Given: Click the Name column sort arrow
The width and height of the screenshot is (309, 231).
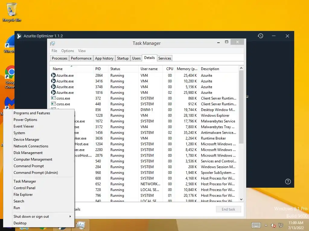Looking at the screenshot, I should point(72,66).
